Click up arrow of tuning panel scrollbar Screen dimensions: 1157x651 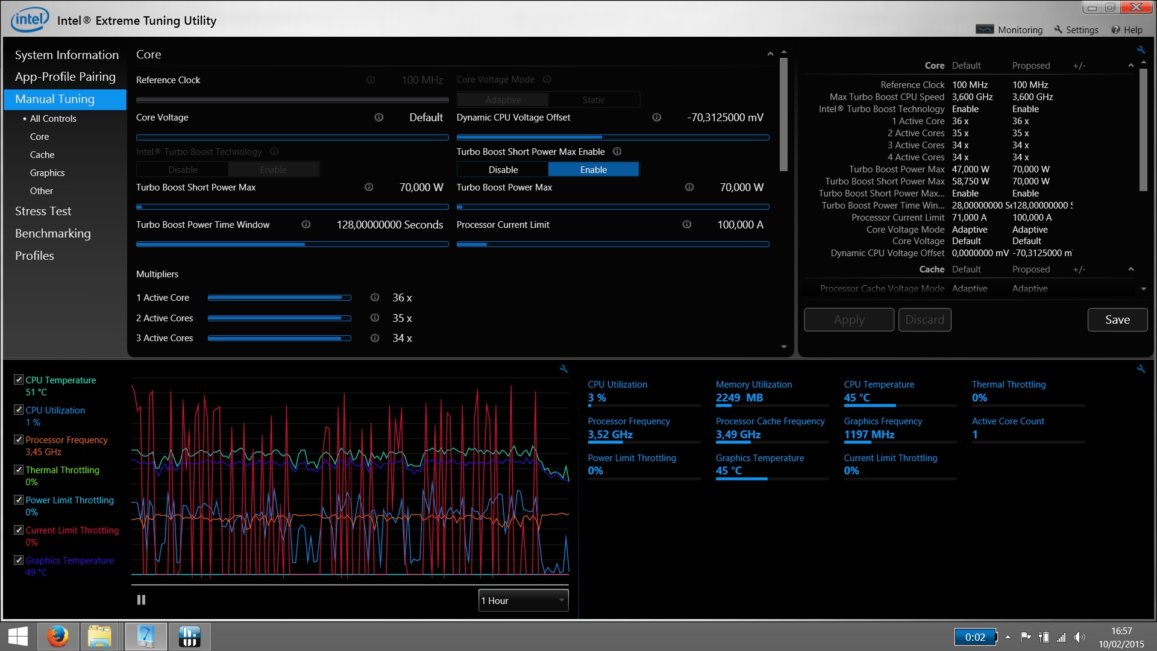click(783, 52)
